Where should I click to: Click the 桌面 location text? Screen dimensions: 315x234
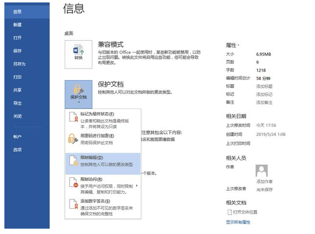pos(69,34)
